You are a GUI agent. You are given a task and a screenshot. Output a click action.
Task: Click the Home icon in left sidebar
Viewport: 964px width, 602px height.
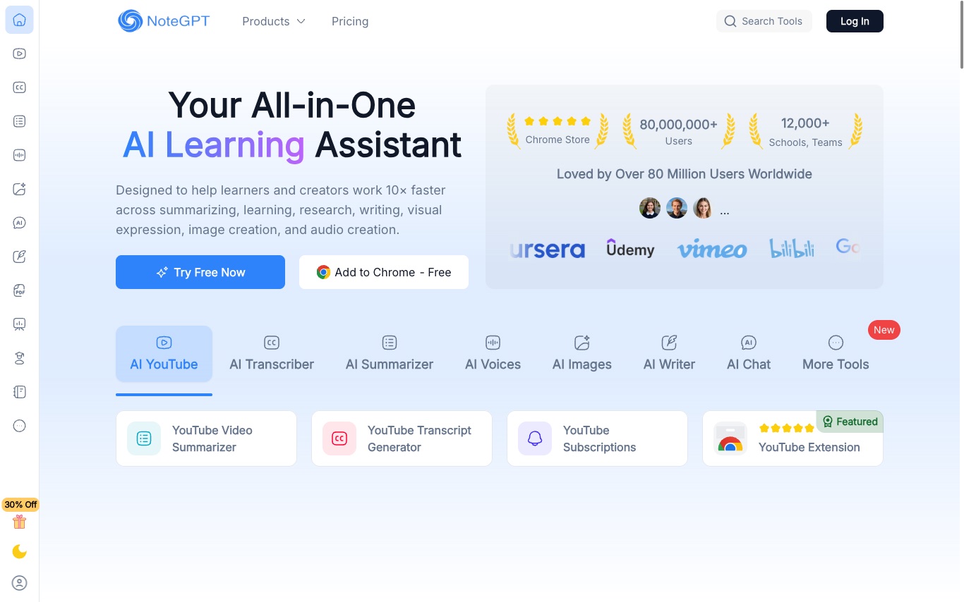point(20,20)
